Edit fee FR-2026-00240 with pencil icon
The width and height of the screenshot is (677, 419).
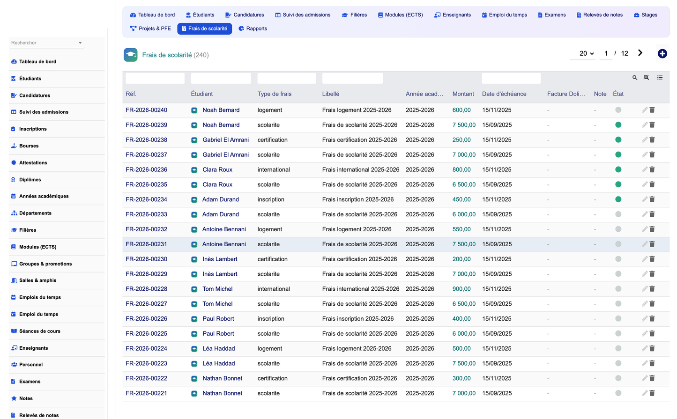coord(645,110)
